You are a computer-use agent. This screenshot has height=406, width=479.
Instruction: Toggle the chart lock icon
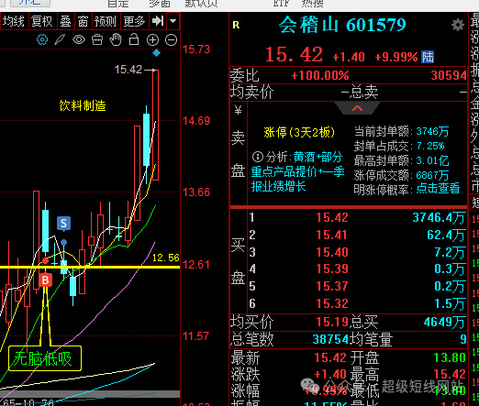tap(134, 39)
